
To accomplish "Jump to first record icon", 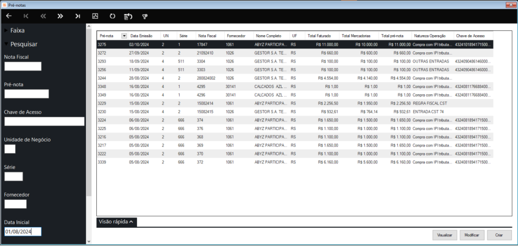I will click(26, 16).
